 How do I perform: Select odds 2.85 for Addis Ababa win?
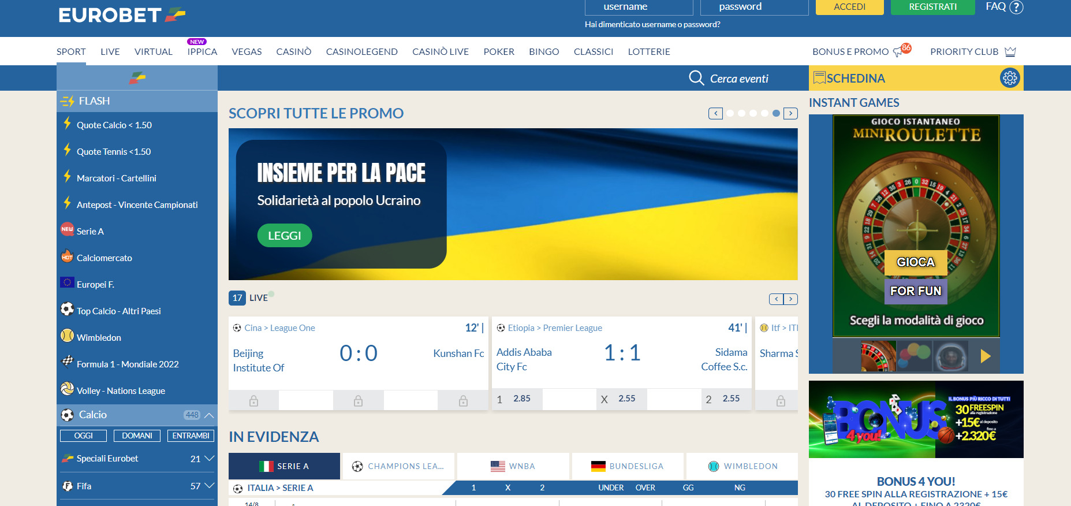coord(517,399)
